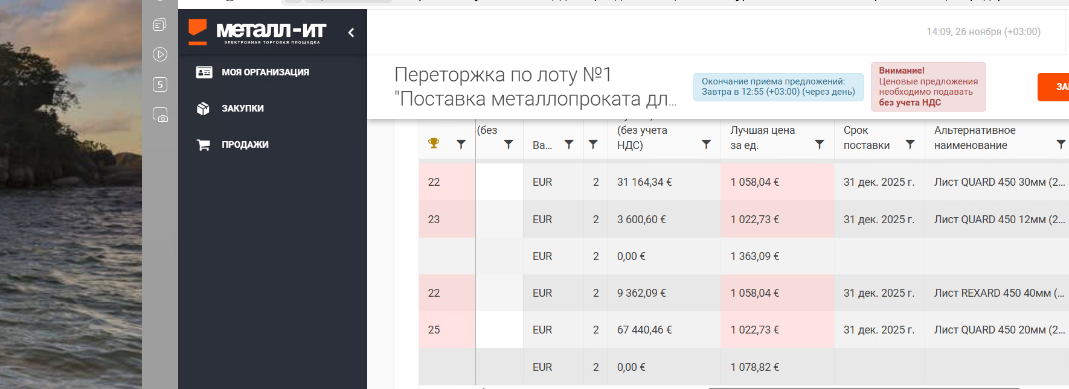Viewport: 1069px width, 389px height.
Task: Open filter for the без учета НДС column
Action: 706,144
